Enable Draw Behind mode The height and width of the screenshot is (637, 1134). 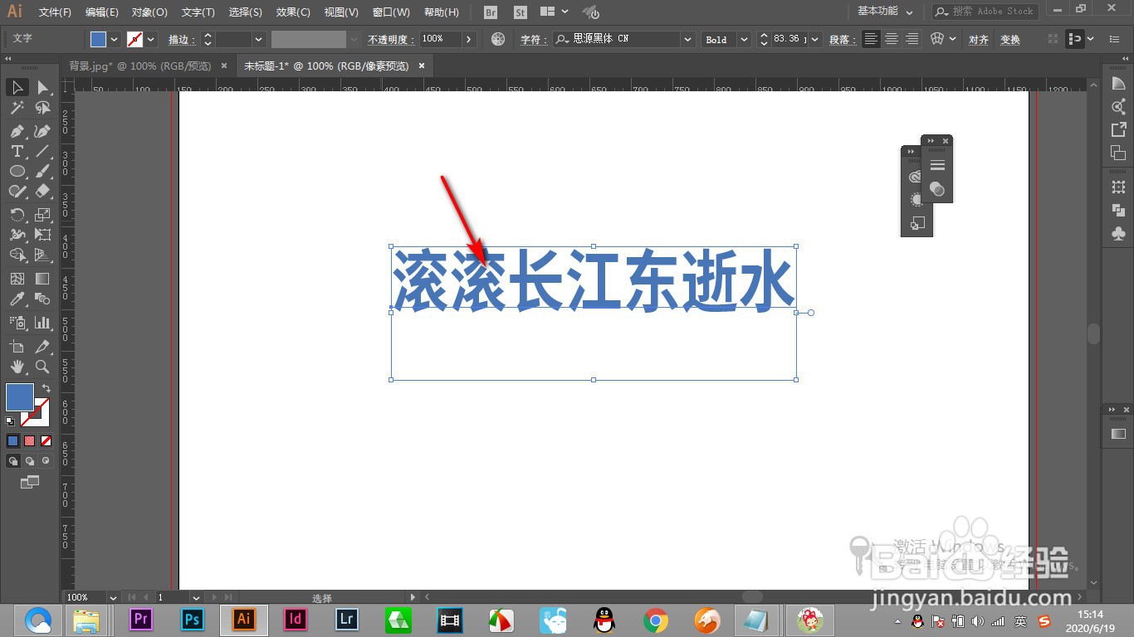click(30, 461)
